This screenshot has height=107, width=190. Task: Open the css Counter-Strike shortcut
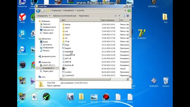click(70, 98)
